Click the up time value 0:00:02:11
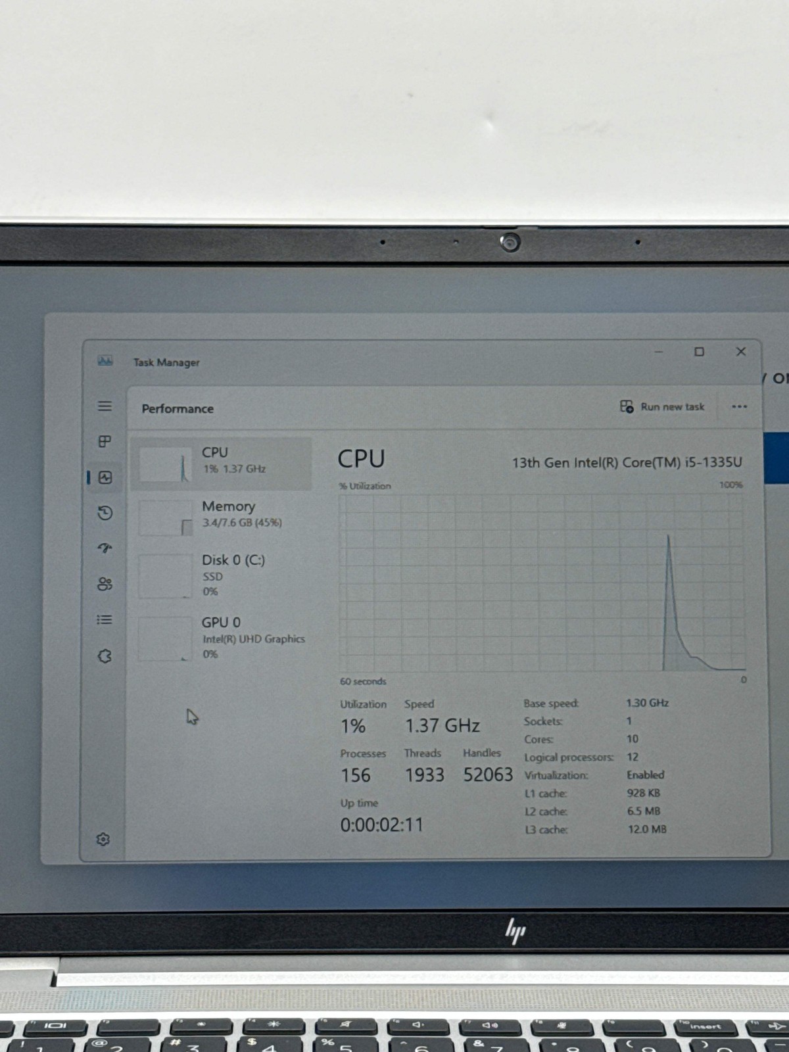This screenshot has height=1052, width=789. point(381,825)
